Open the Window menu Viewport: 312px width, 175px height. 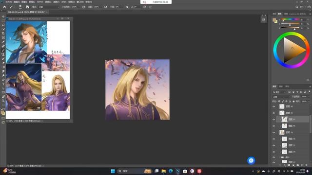click(x=80, y=2)
